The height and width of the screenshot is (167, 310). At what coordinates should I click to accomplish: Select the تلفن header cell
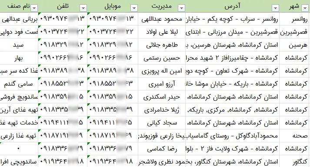pyautogui.click(x=63, y=6)
